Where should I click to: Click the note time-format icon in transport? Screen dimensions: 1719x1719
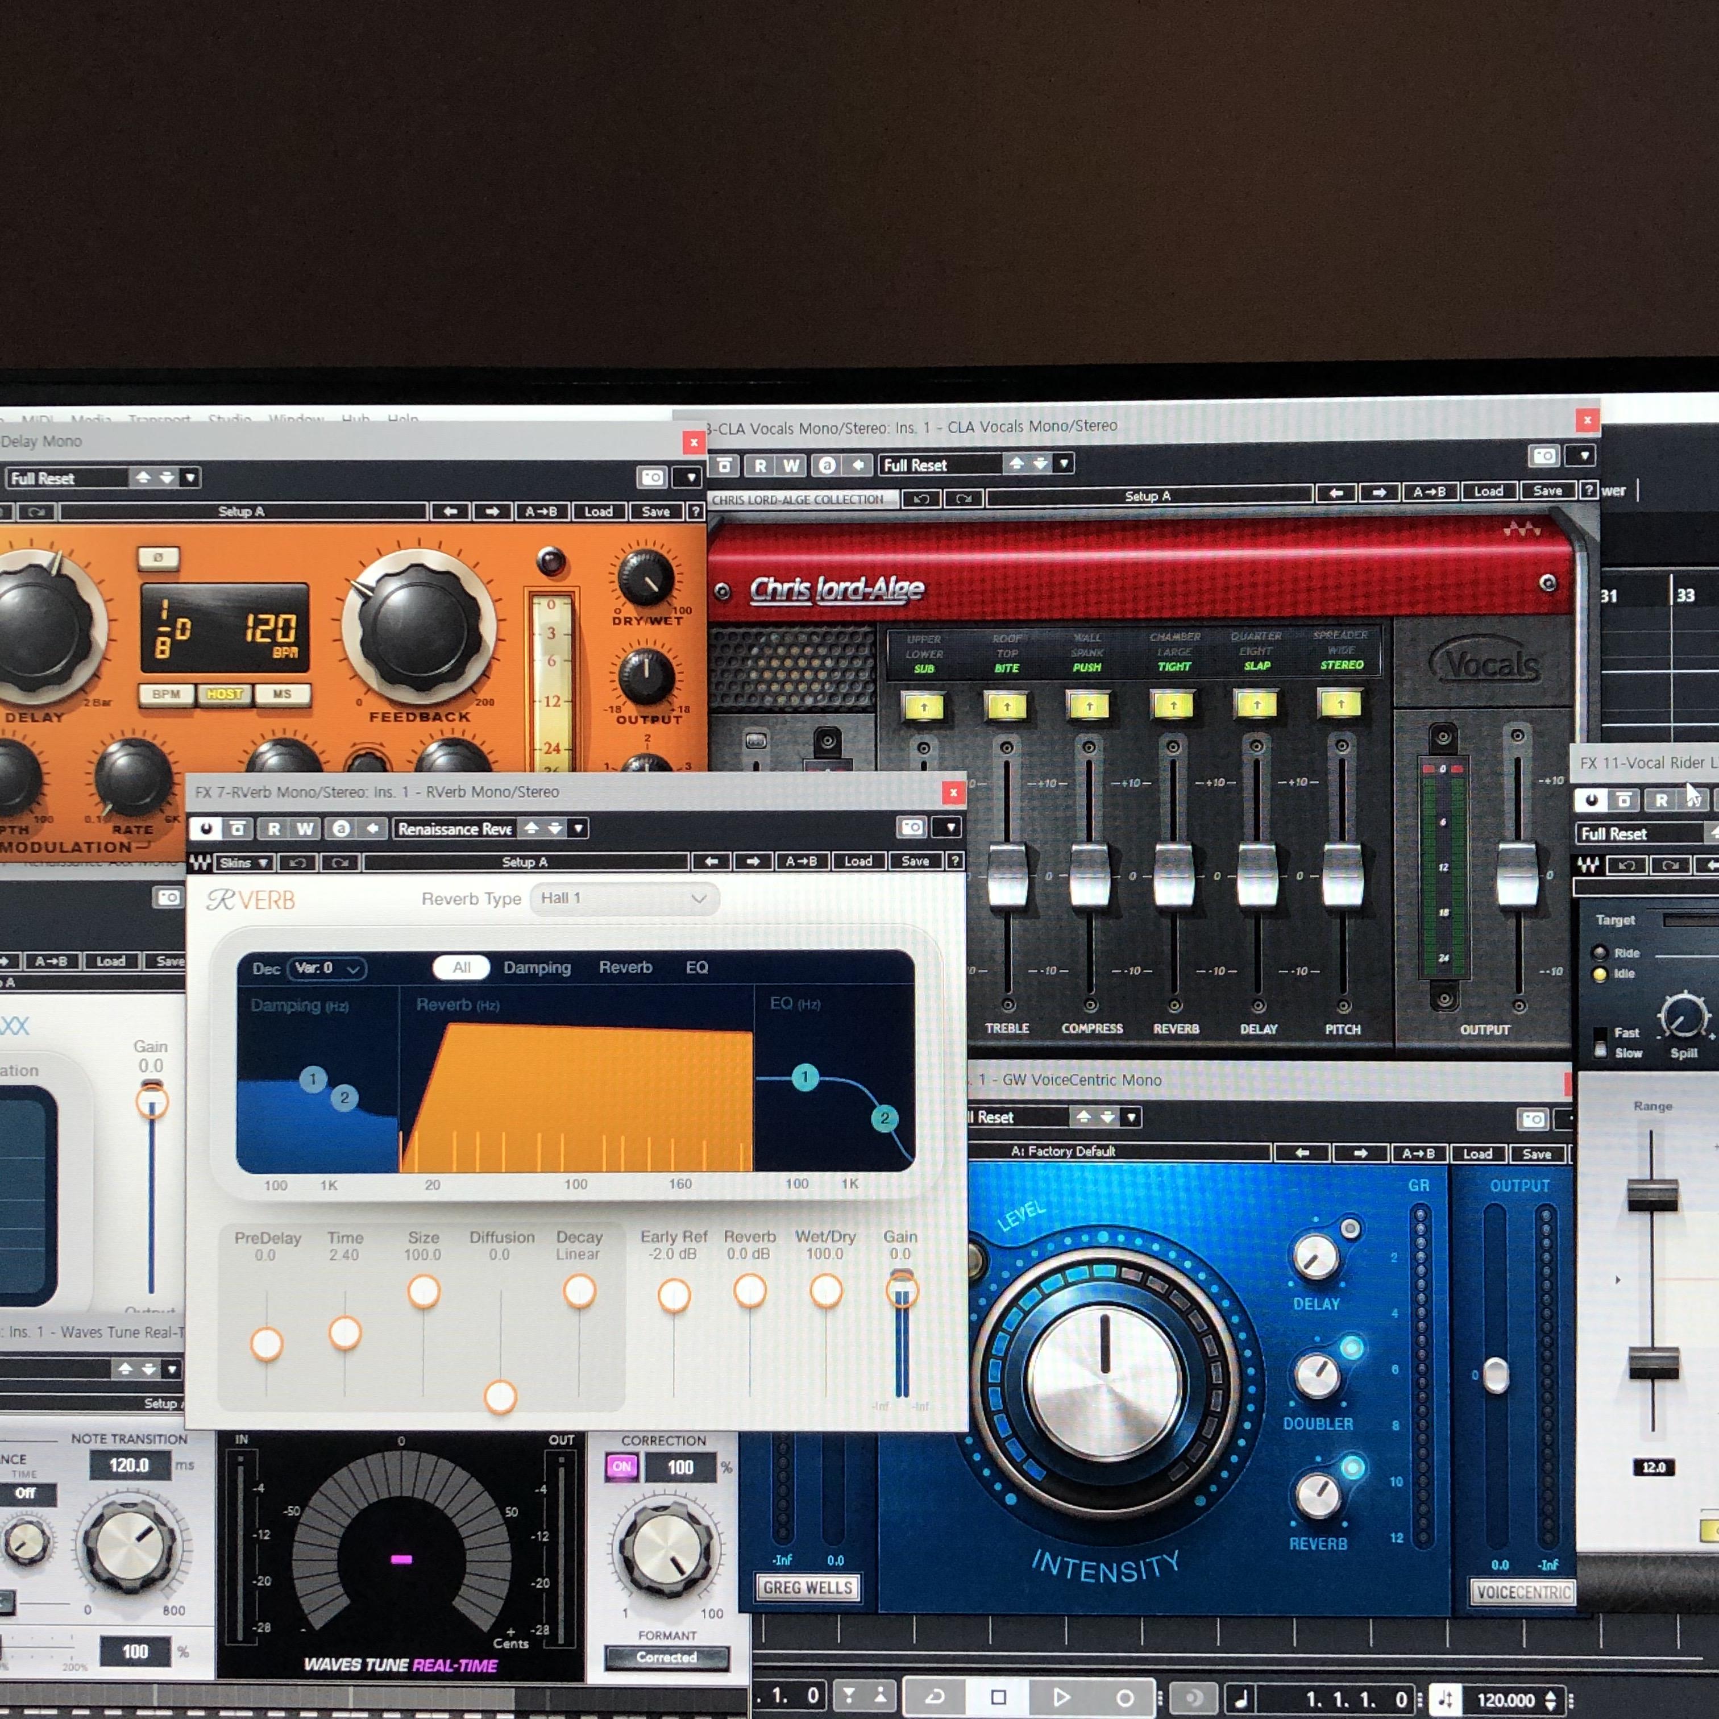click(x=1241, y=1699)
